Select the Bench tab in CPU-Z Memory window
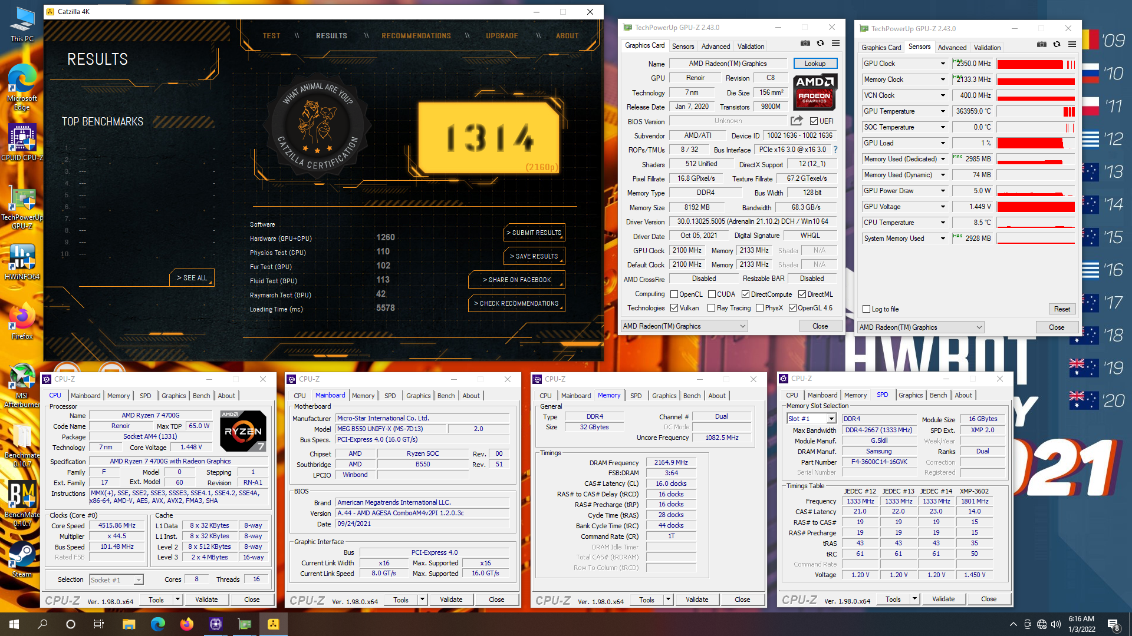The height and width of the screenshot is (636, 1132). pos(692,396)
